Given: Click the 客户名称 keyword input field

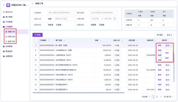Looking at the screenshot, I should click(103, 13).
